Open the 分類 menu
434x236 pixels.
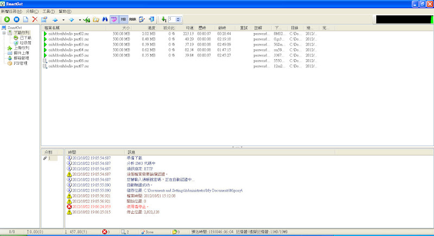pyautogui.click(x=33, y=11)
